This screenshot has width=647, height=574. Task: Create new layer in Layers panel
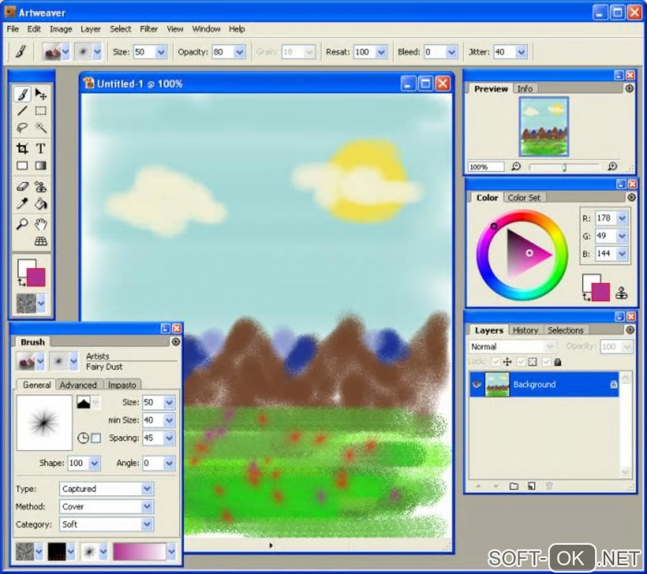coord(532,486)
